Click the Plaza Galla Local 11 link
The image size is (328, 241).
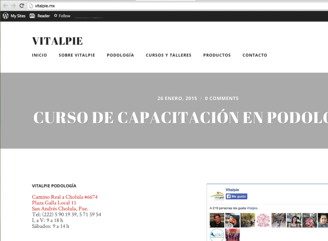[x=54, y=203]
